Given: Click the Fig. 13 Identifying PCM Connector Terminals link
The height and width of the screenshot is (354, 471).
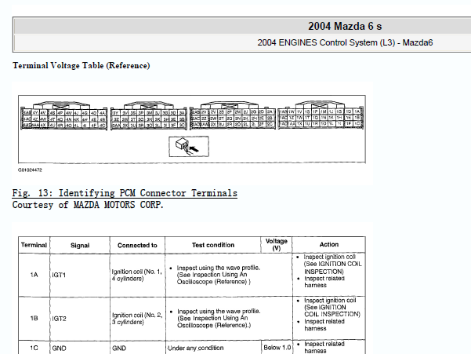Looking at the screenshot, I should (125, 193).
